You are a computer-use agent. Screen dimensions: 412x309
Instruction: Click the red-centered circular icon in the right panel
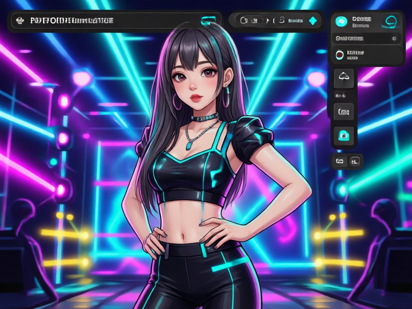[x=340, y=55]
